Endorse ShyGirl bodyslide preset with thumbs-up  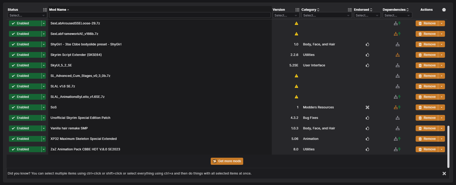[x=367, y=44]
